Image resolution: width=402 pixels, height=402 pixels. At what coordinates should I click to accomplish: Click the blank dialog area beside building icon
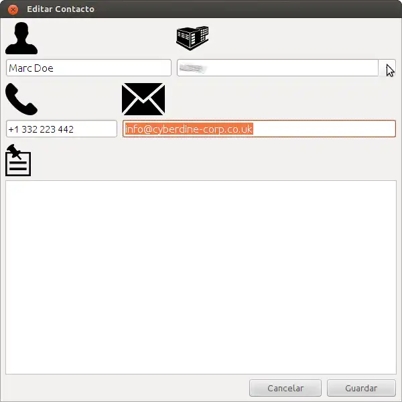pyautogui.click(x=303, y=38)
